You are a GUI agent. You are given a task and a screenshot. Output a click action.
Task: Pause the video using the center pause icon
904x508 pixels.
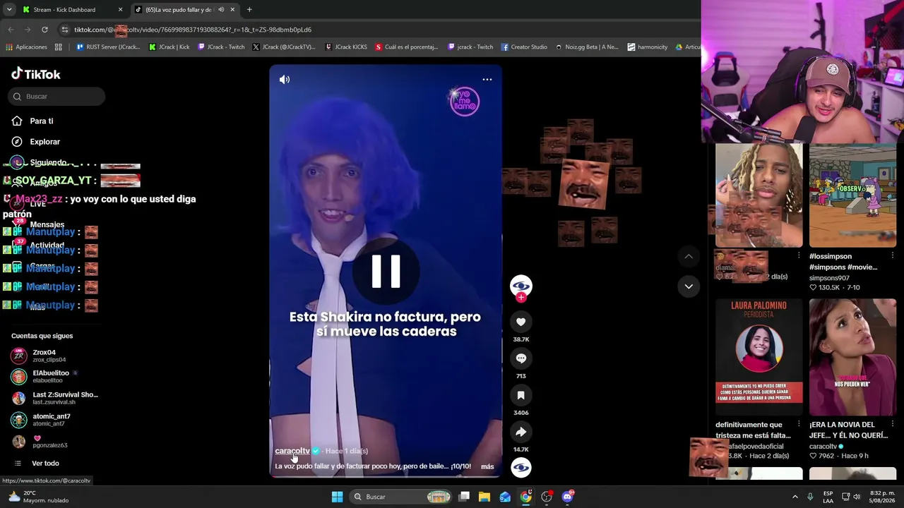[386, 272]
